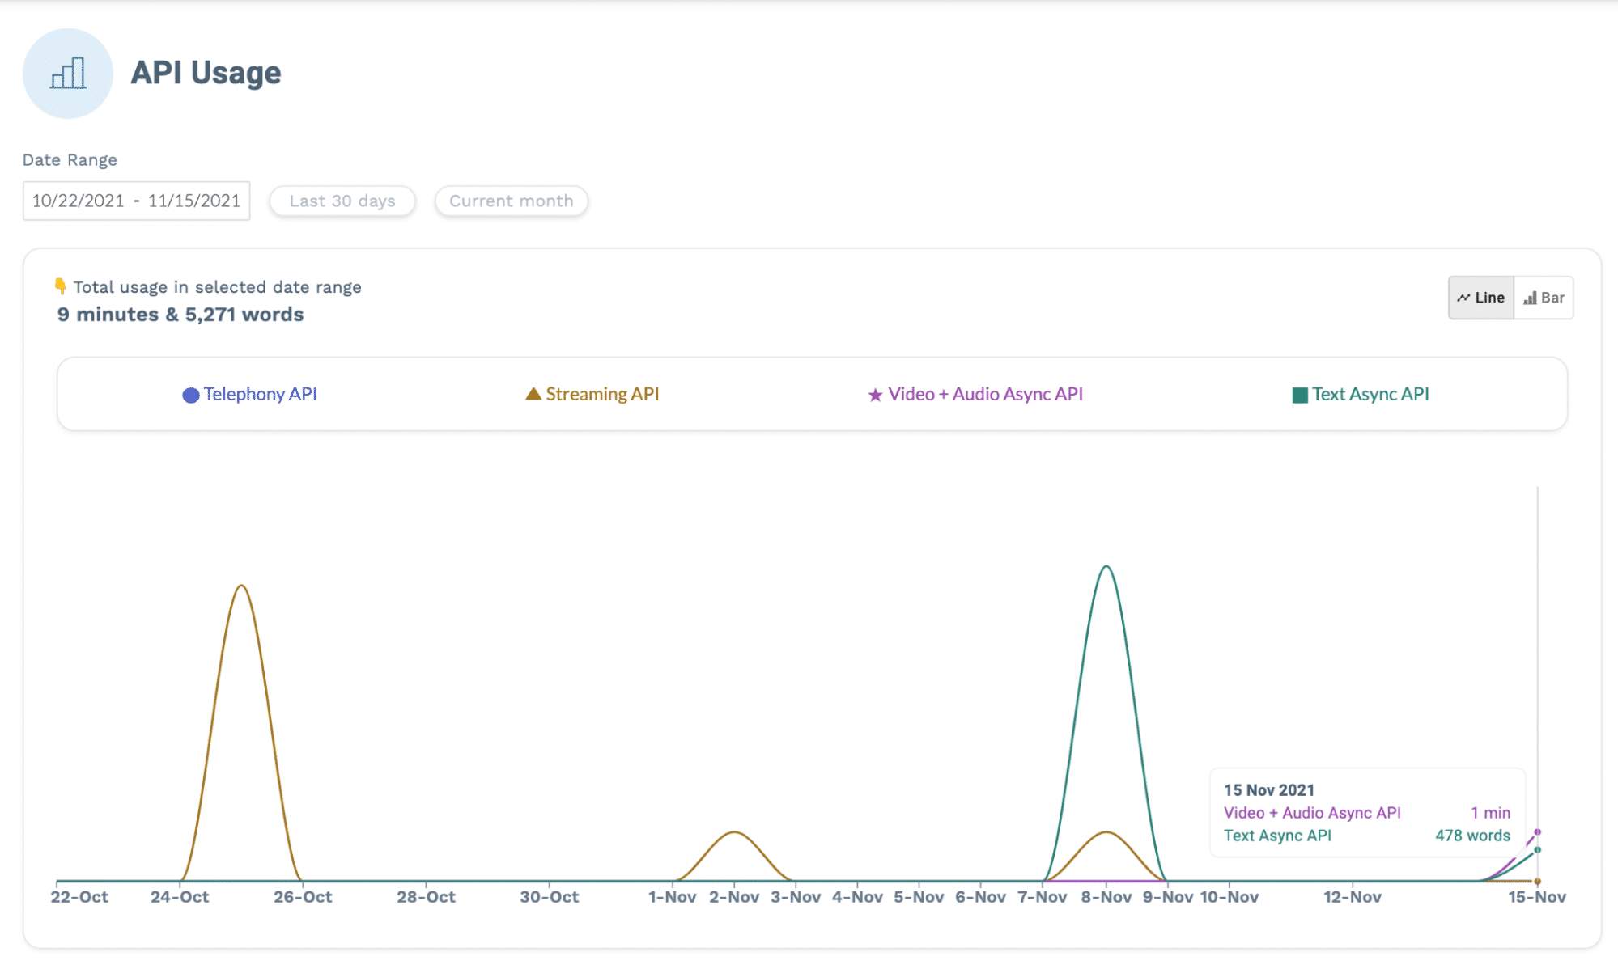Screen dimensions: 1618x969
Task: Click the 2-Nov Streaming API bump
Action: (733, 832)
